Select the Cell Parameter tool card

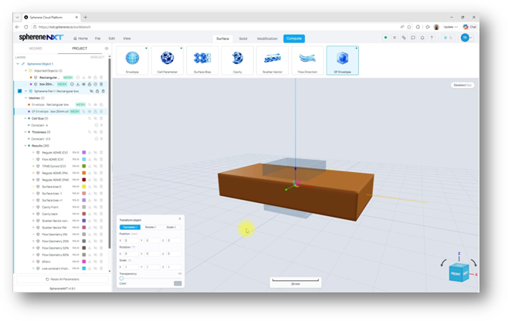click(x=168, y=60)
